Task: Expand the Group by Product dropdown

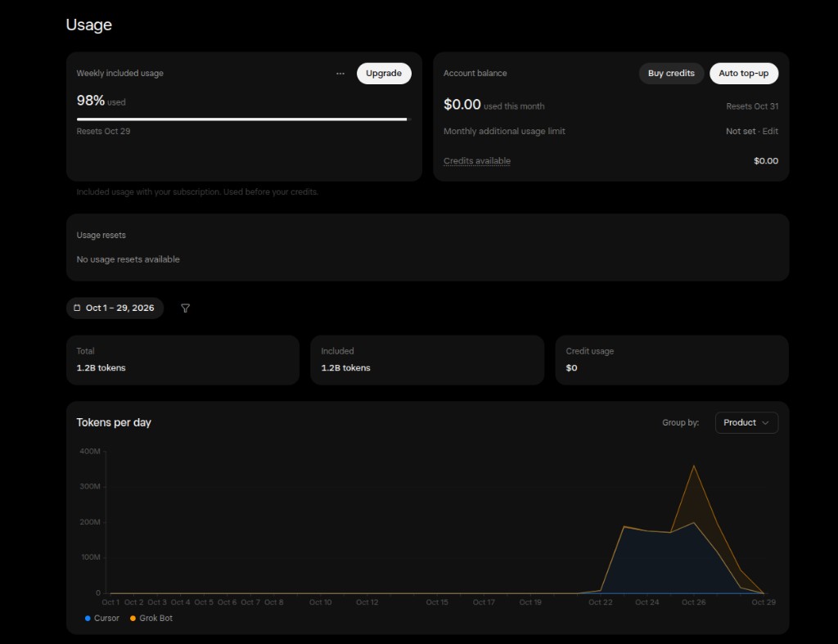Action: [746, 423]
